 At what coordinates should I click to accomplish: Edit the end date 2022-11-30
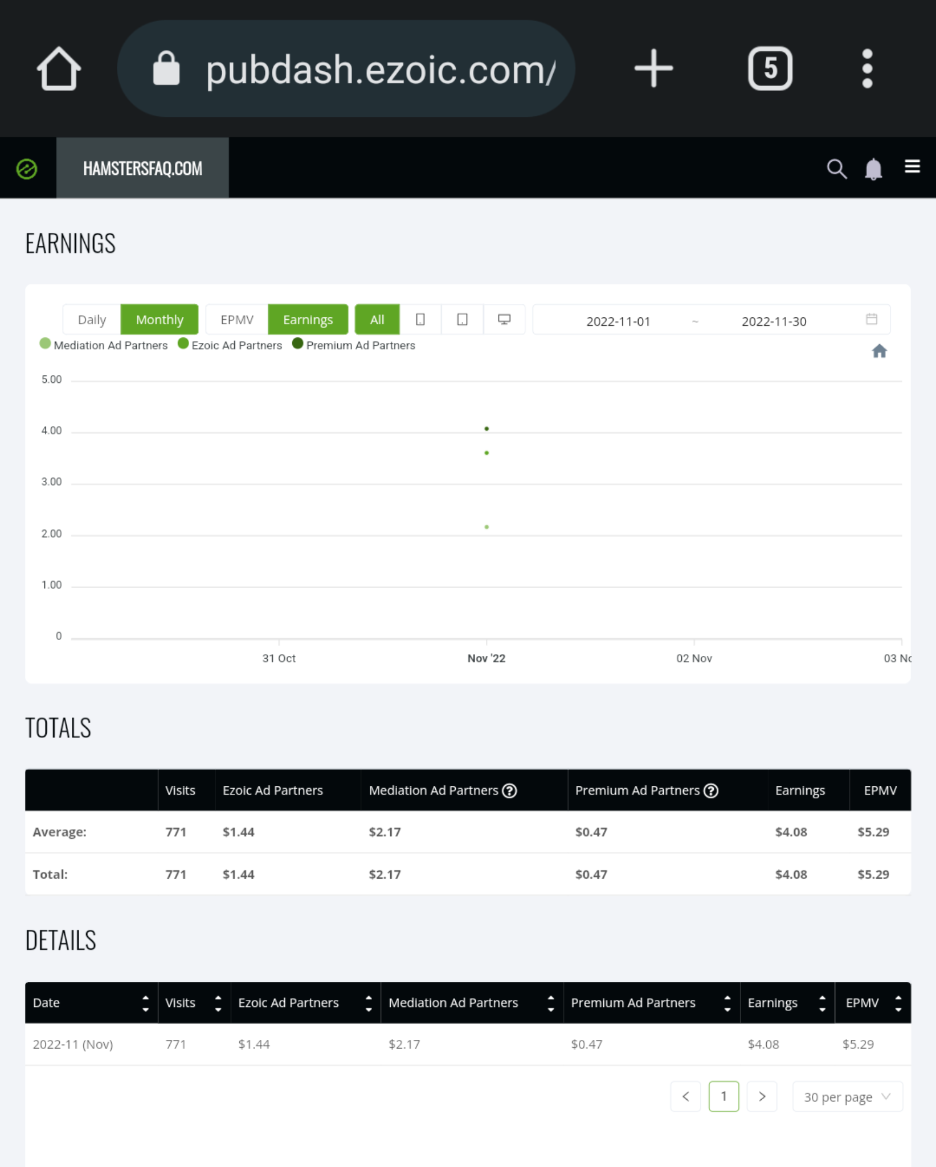click(774, 321)
